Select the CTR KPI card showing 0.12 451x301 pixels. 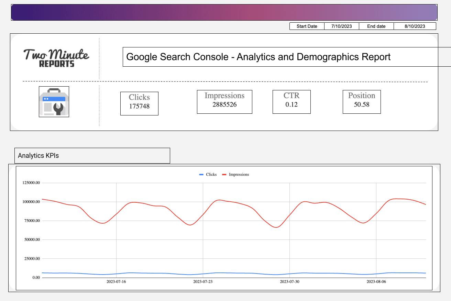(291, 101)
